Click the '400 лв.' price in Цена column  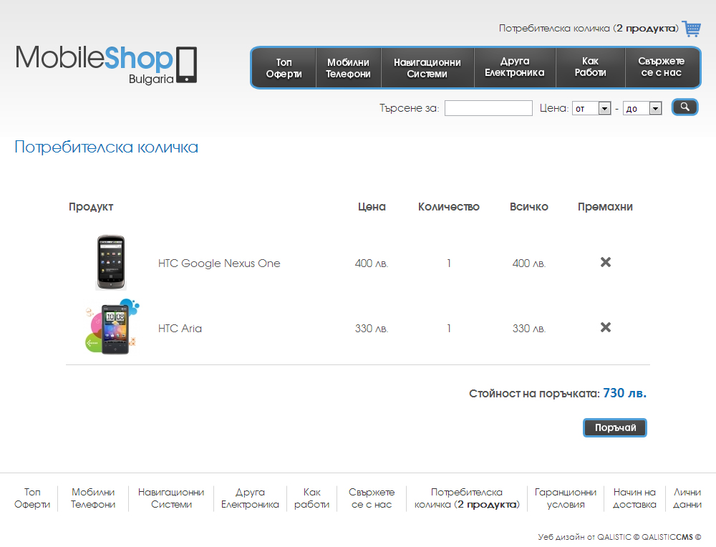point(372,263)
